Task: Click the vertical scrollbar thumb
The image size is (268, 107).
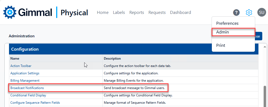Action: click(x=265, y=96)
